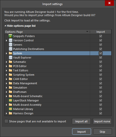Click the CAM Editor folder icon

click(11, 79)
